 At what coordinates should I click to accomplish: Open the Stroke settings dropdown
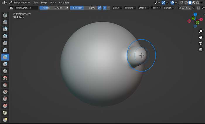pyautogui.click(x=143, y=8)
